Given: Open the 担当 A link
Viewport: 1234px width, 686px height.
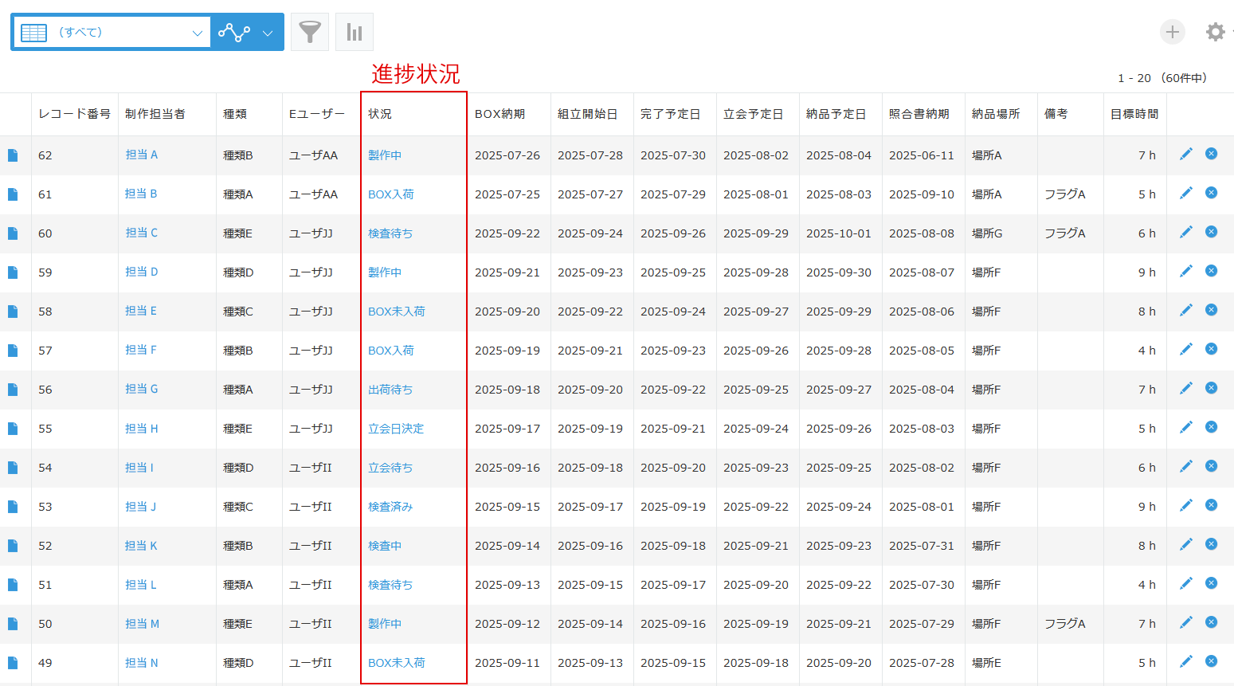Looking at the screenshot, I should pyautogui.click(x=142, y=155).
